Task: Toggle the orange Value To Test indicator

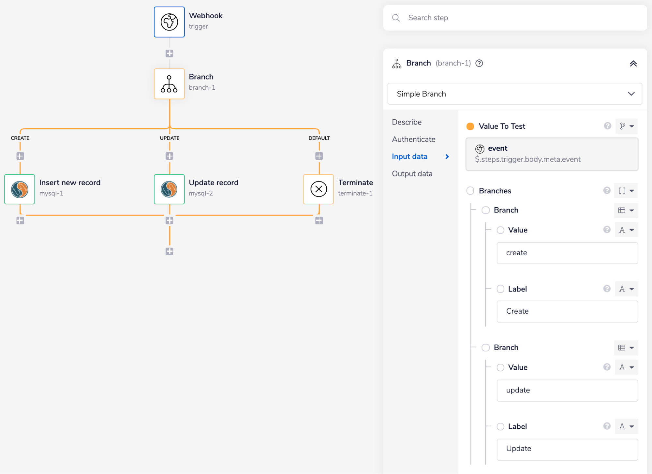Action: point(470,126)
